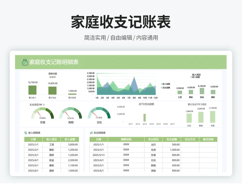Click the 支出项目 column header in expense table
This screenshot has height=186, width=242.
pyautogui.click(x=153, y=139)
